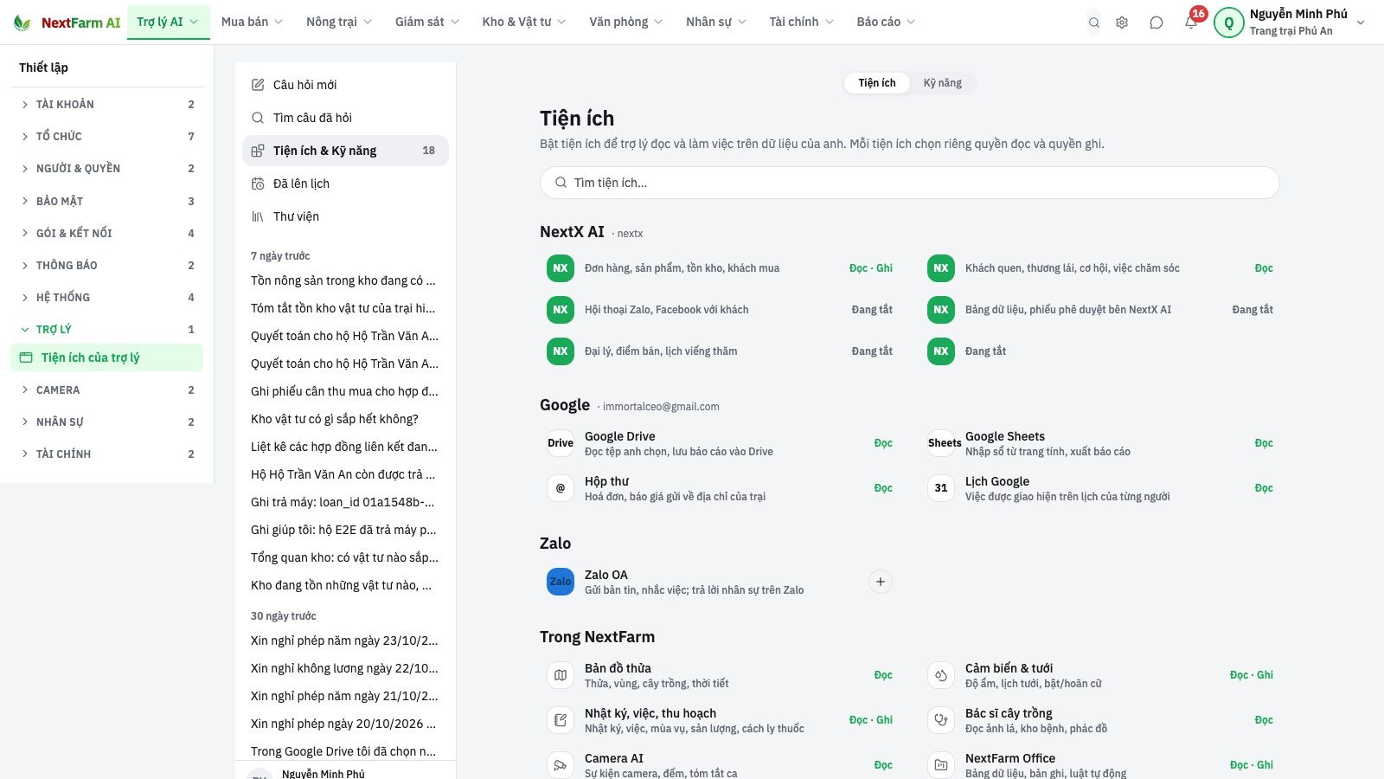Open Đã lên lịch in assistant sidebar
The image size is (1384, 779).
345,183
